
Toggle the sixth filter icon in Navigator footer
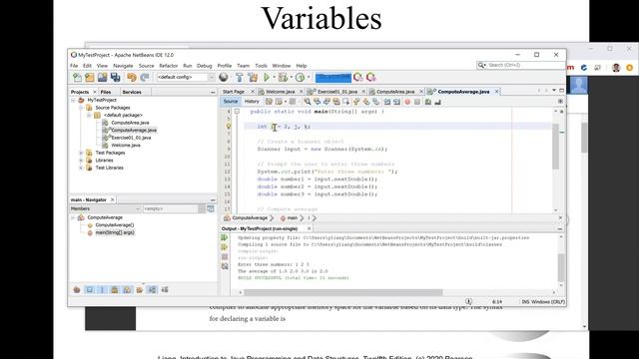tap(140, 290)
